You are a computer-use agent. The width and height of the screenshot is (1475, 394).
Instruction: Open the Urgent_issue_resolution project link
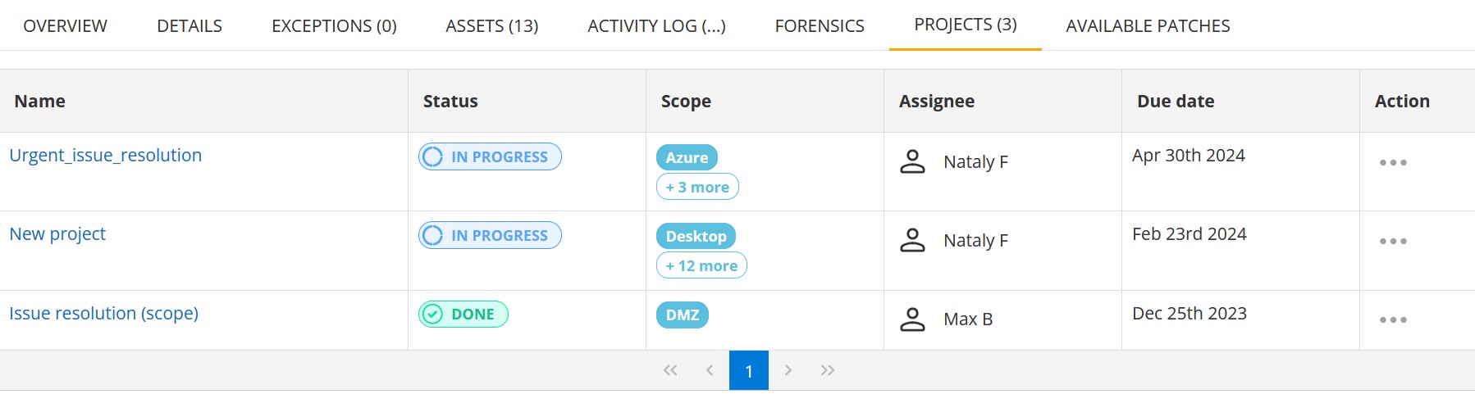[105, 156]
